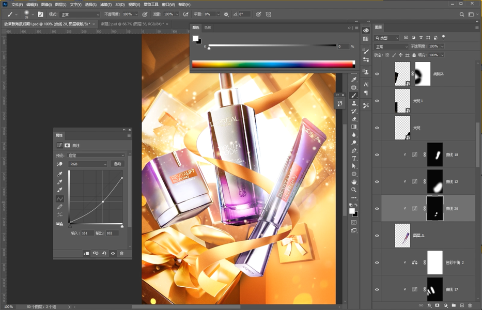This screenshot has height=310, width=482.
Task: Open the 图像(I) menu
Action: click(46, 5)
